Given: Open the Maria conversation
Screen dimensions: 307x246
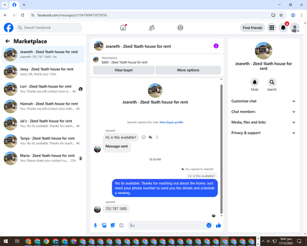Looking at the screenshot, I should pyautogui.click(x=43, y=158).
